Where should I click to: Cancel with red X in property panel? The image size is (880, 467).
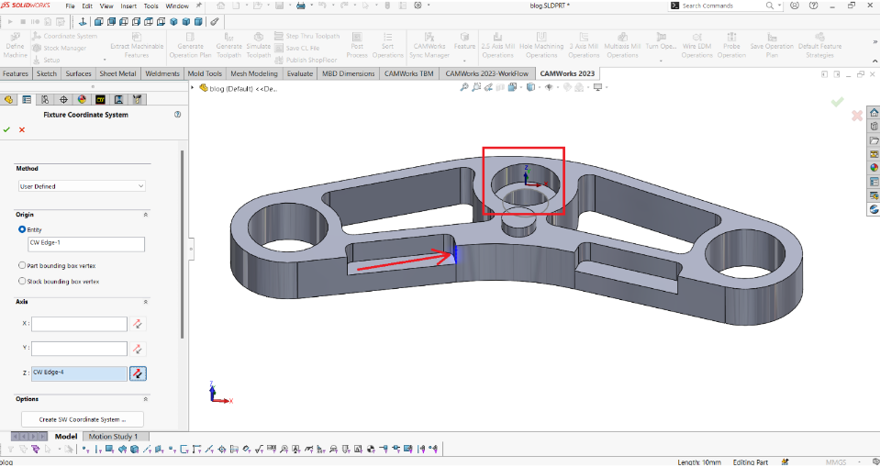tap(22, 129)
